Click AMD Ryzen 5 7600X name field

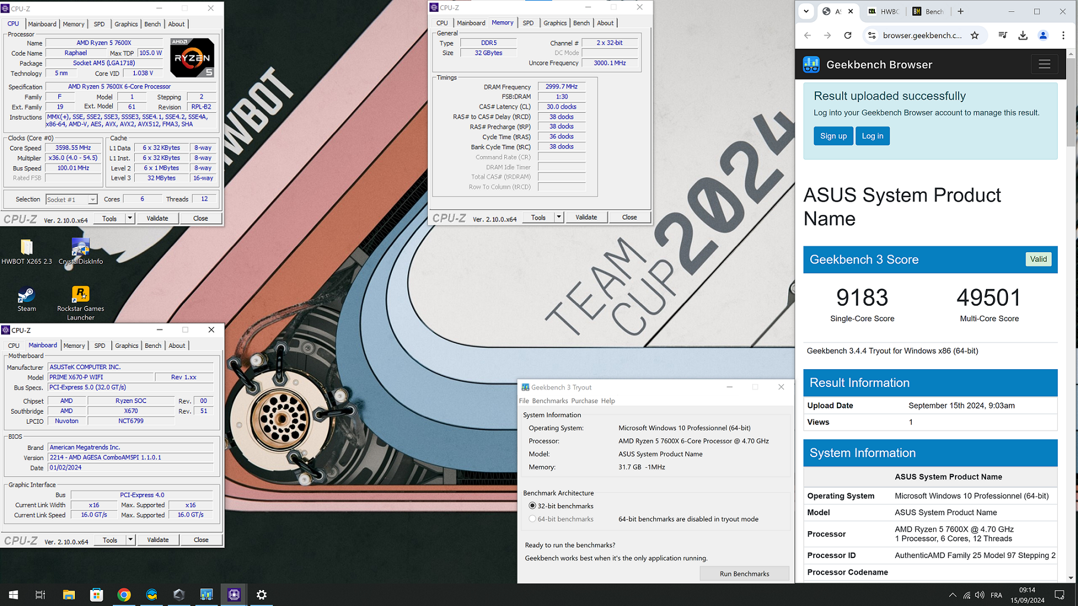tap(104, 43)
